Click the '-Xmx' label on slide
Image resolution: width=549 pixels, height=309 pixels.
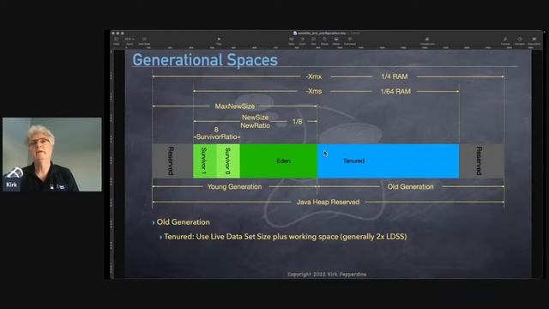(x=314, y=76)
